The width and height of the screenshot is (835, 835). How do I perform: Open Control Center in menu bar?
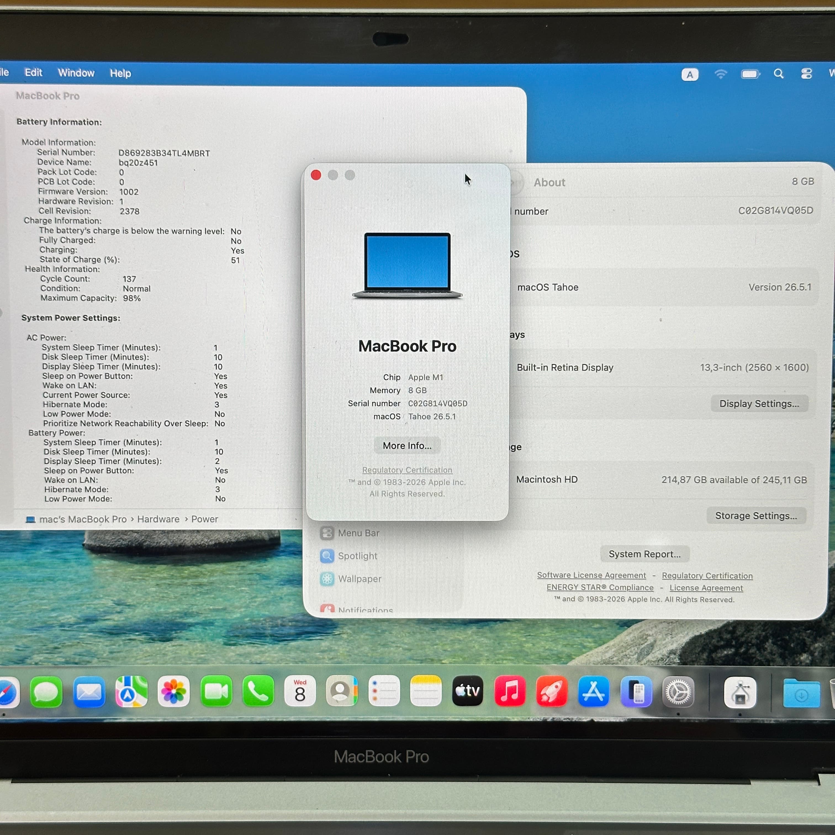(806, 74)
